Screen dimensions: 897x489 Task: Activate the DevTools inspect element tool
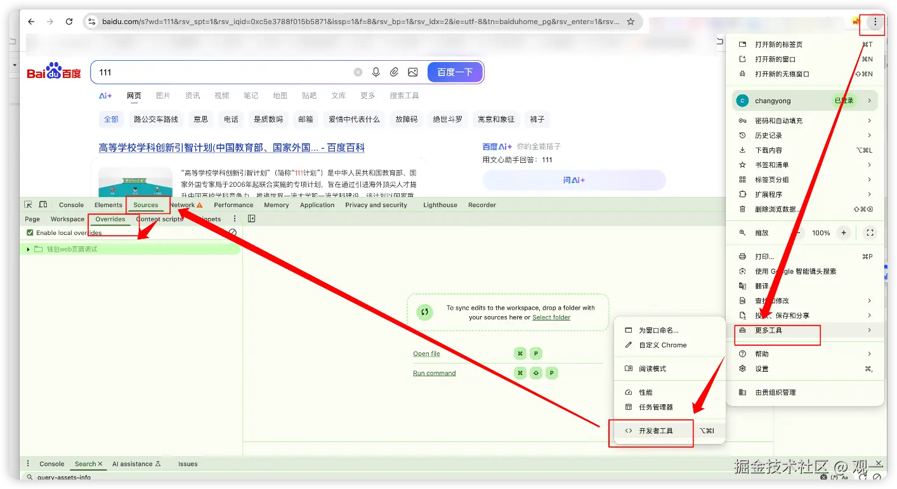click(x=28, y=205)
